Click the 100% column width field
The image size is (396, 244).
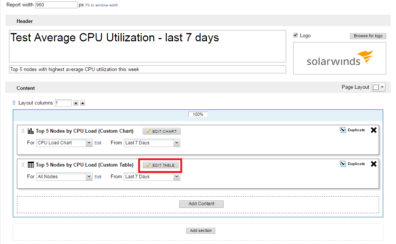click(x=198, y=114)
